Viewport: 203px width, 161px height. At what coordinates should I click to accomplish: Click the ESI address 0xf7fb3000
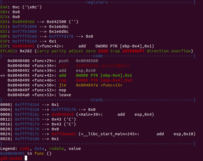(x=25, y=27)
